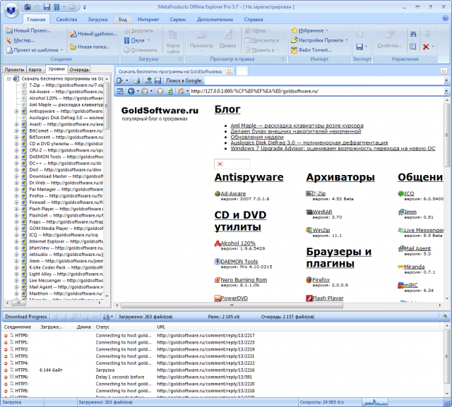Open the Firefox link under Браузеры и плагины
452x407 pixels.
tap(321, 280)
